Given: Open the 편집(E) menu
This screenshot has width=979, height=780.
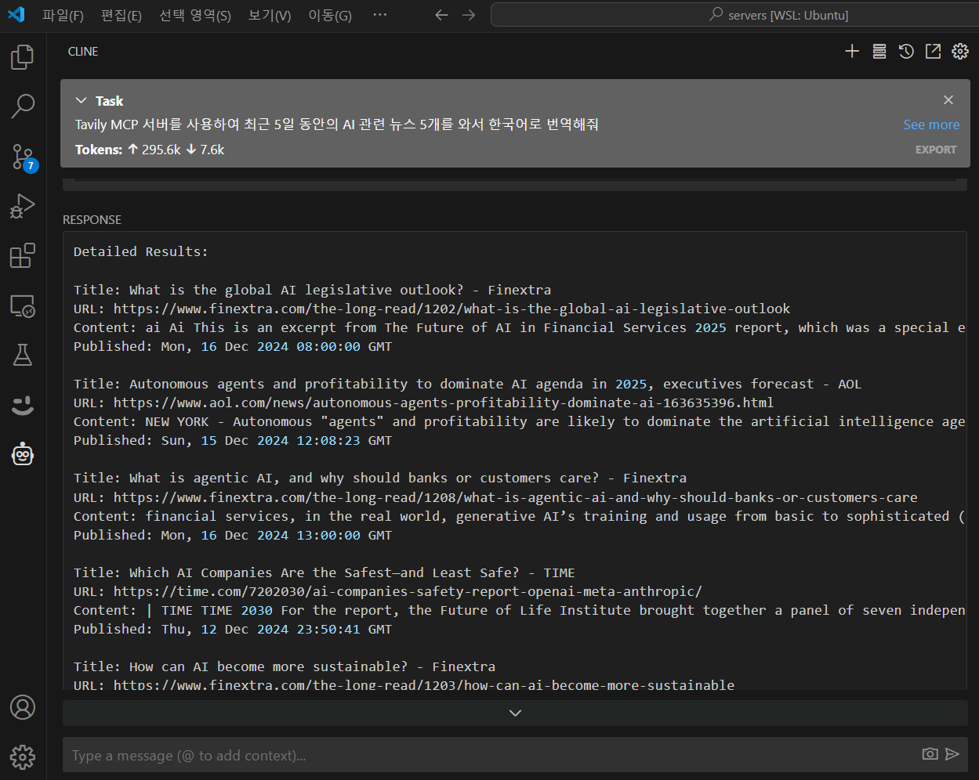Looking at the screenshot, I should [x=121, y=16].
